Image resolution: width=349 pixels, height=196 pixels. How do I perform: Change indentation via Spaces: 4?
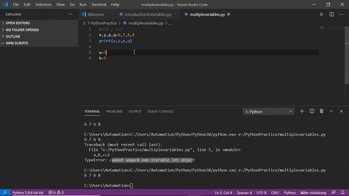pyautogui.click(x=244, y=193)
